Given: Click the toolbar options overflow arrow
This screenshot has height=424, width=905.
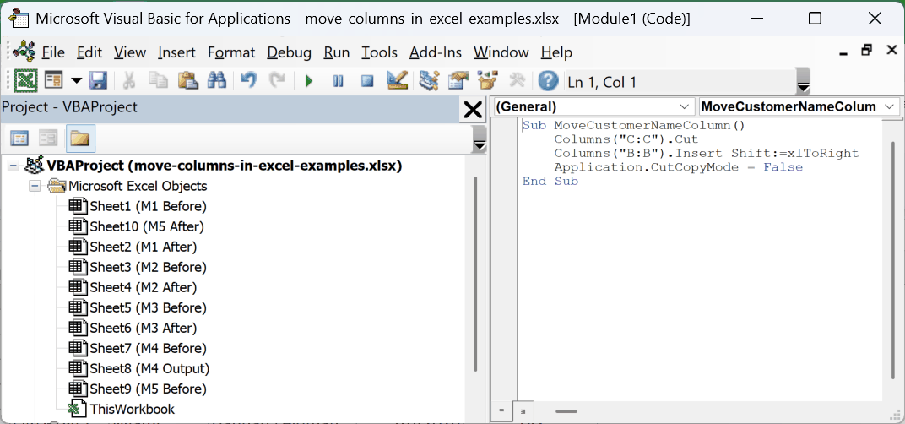Looking at the screenshot, I should (x=803, y=81).
